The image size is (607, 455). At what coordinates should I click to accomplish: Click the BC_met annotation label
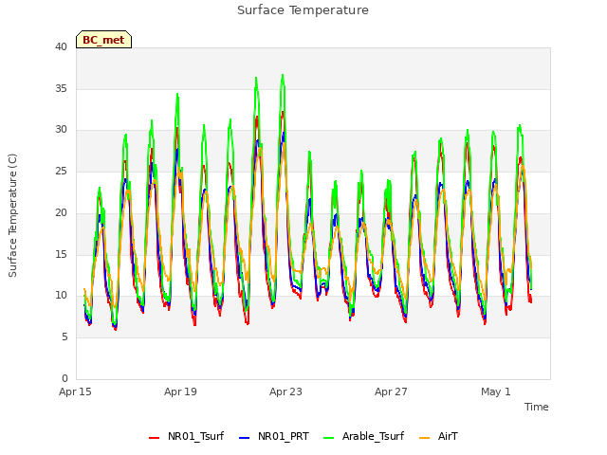[103, 40]
